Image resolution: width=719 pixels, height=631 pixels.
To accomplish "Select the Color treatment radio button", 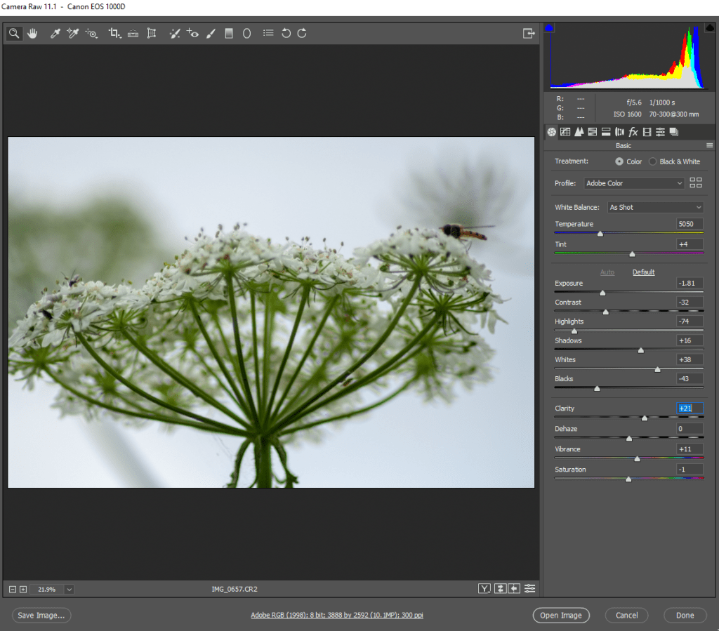I will coord(619,161).
